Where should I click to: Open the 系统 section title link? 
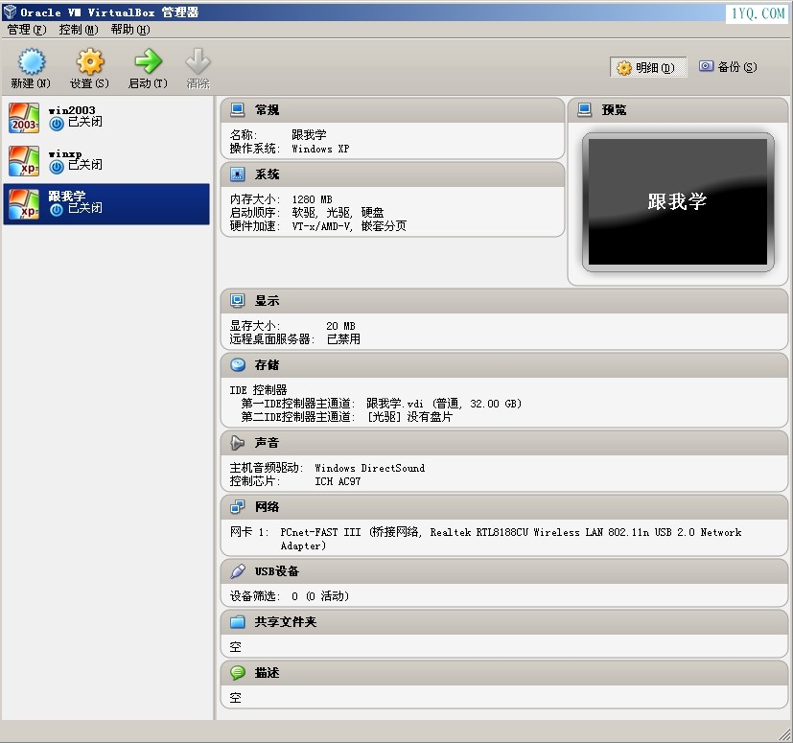(267, 174)
